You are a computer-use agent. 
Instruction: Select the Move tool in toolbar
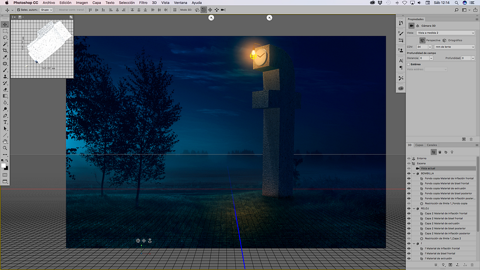click(5, 25)
